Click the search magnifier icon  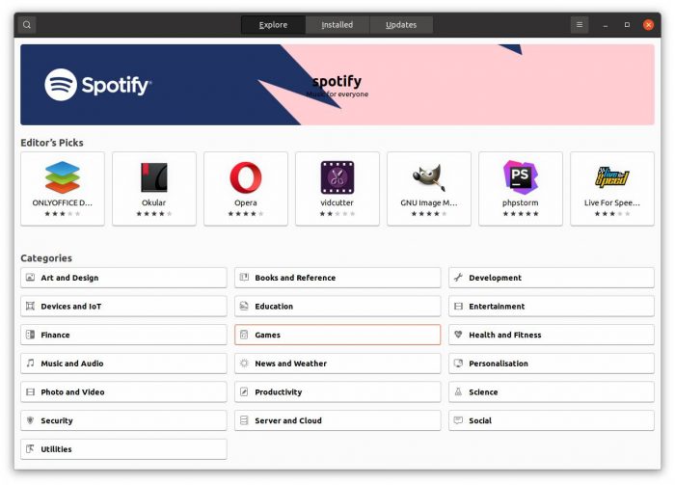point(27,25)
